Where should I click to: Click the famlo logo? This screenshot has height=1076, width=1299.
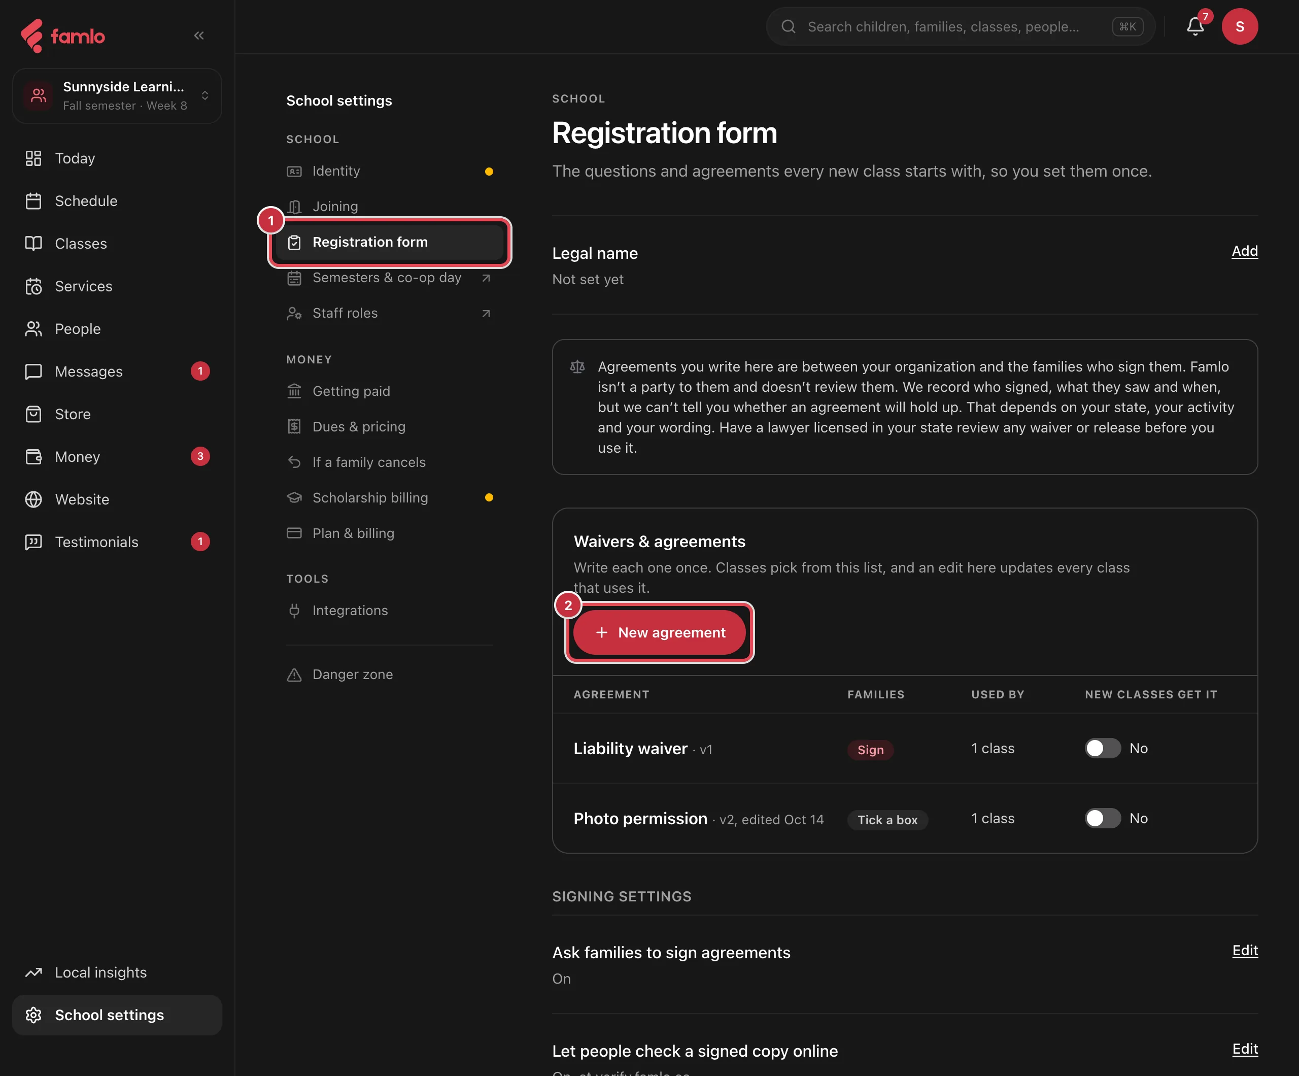click(62, 36)
